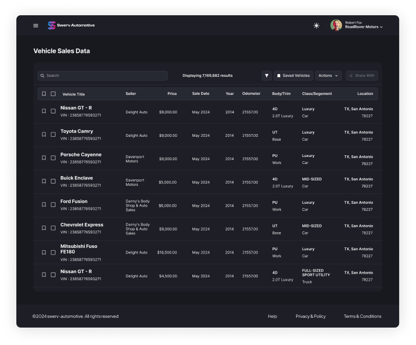Sort by Price column header
The height and width of the screenshot is (345, 416).
(x=172, y=94)
